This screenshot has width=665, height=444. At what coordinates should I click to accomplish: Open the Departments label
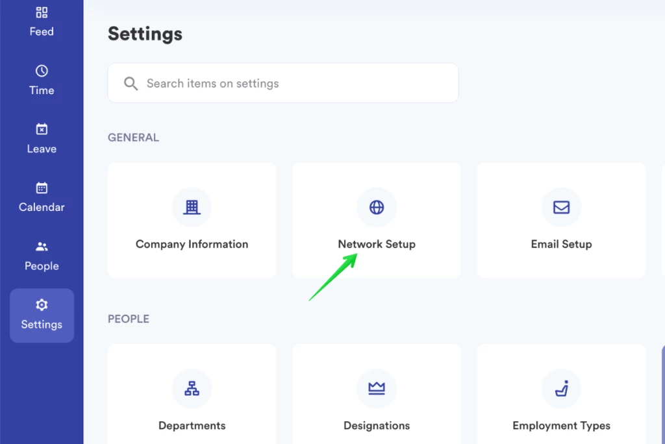(x=192, y=426)
